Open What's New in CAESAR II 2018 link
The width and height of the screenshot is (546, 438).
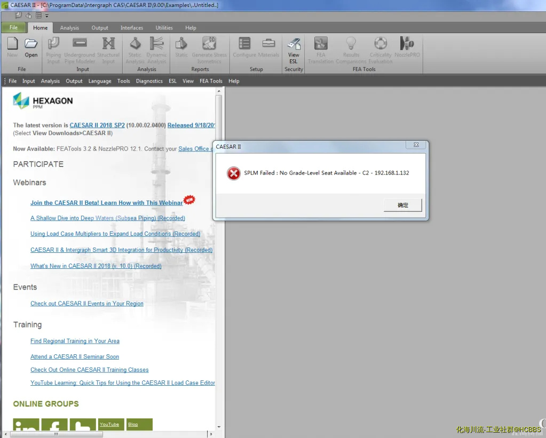pyautogui.click(x=96, y=266)
